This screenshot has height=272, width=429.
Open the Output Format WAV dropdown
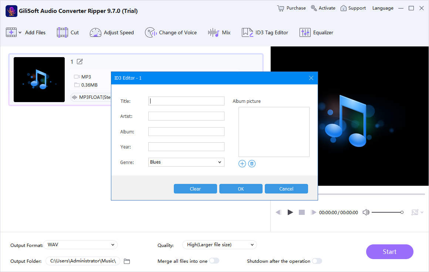pyautogui.click(x=81, y=245)
